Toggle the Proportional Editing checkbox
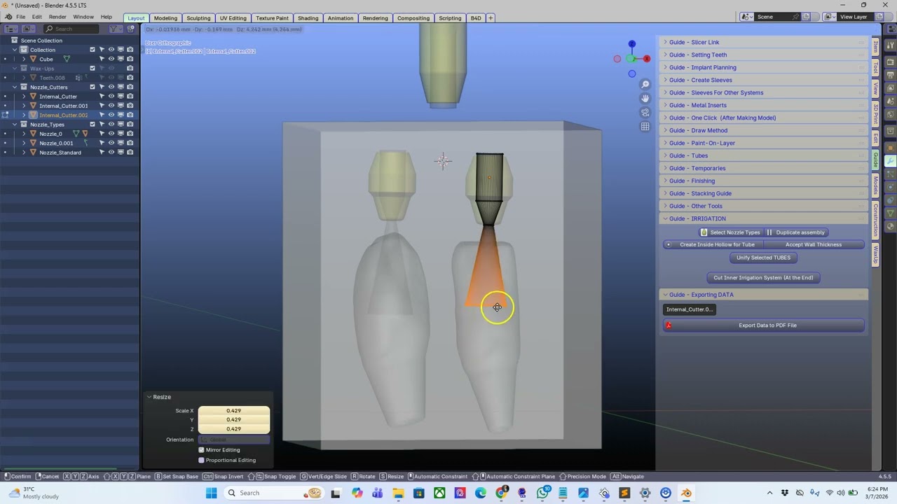This screenshot has width=897, height=504. 202,461
